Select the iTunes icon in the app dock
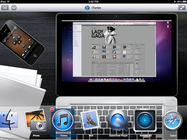The width and height of the screenshot is (187, 140). (x=63, y=120)
